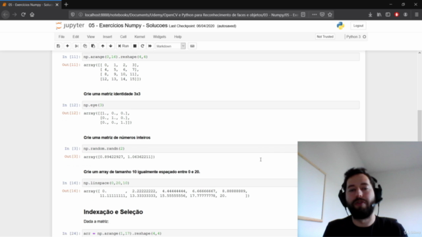Paste cells below icon in toolbar
The width and height of the screenshot is (422, 237).
pyautogui.click(x=93, y=46)
